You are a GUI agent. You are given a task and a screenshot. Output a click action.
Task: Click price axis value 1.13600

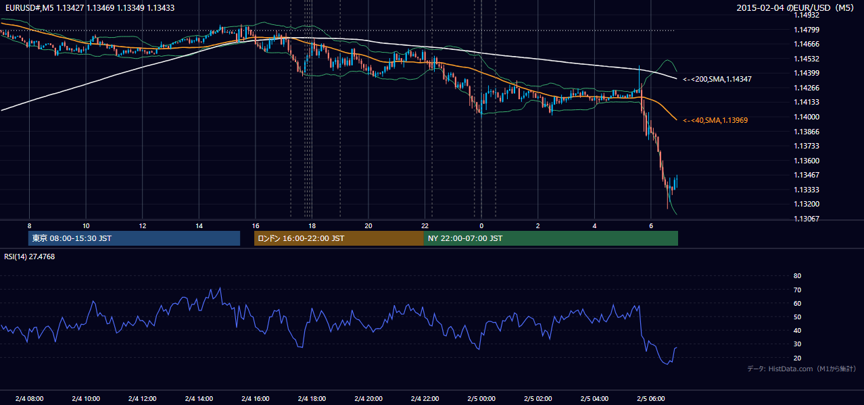(x=806, y=161)
